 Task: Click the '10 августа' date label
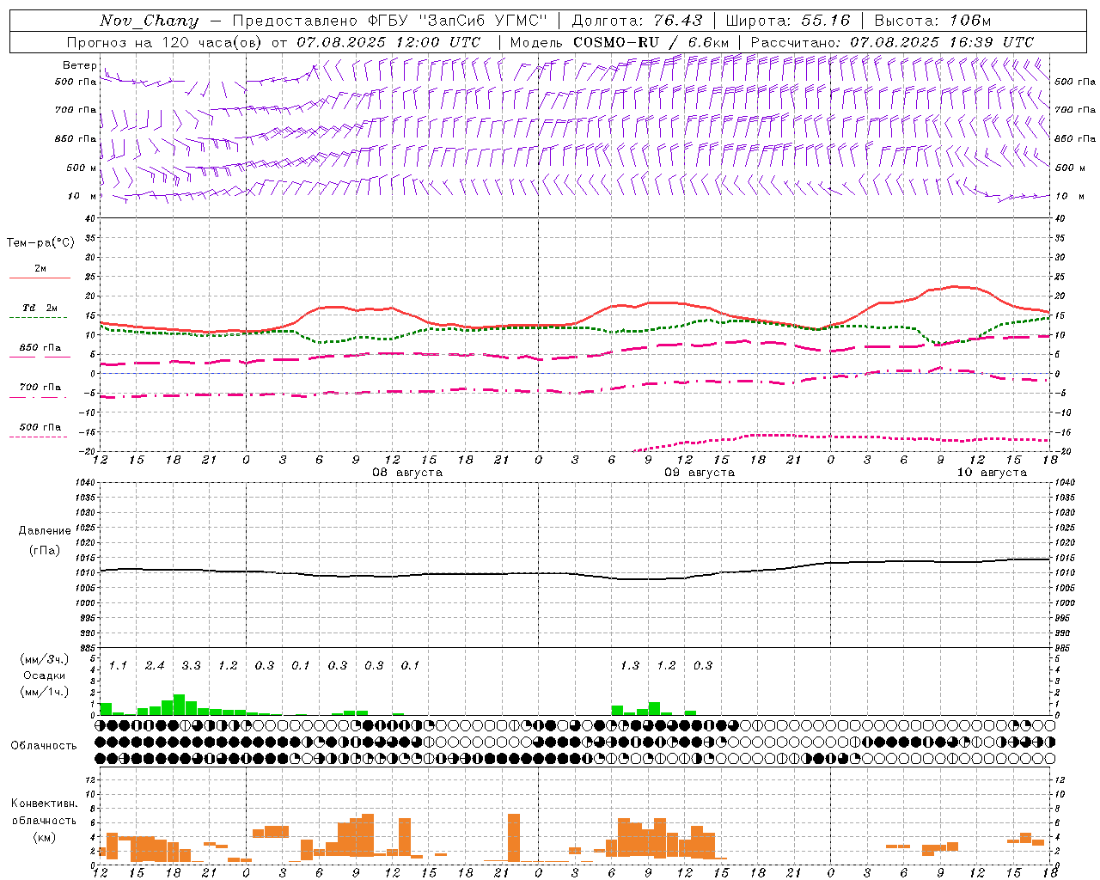pos(992,473)
